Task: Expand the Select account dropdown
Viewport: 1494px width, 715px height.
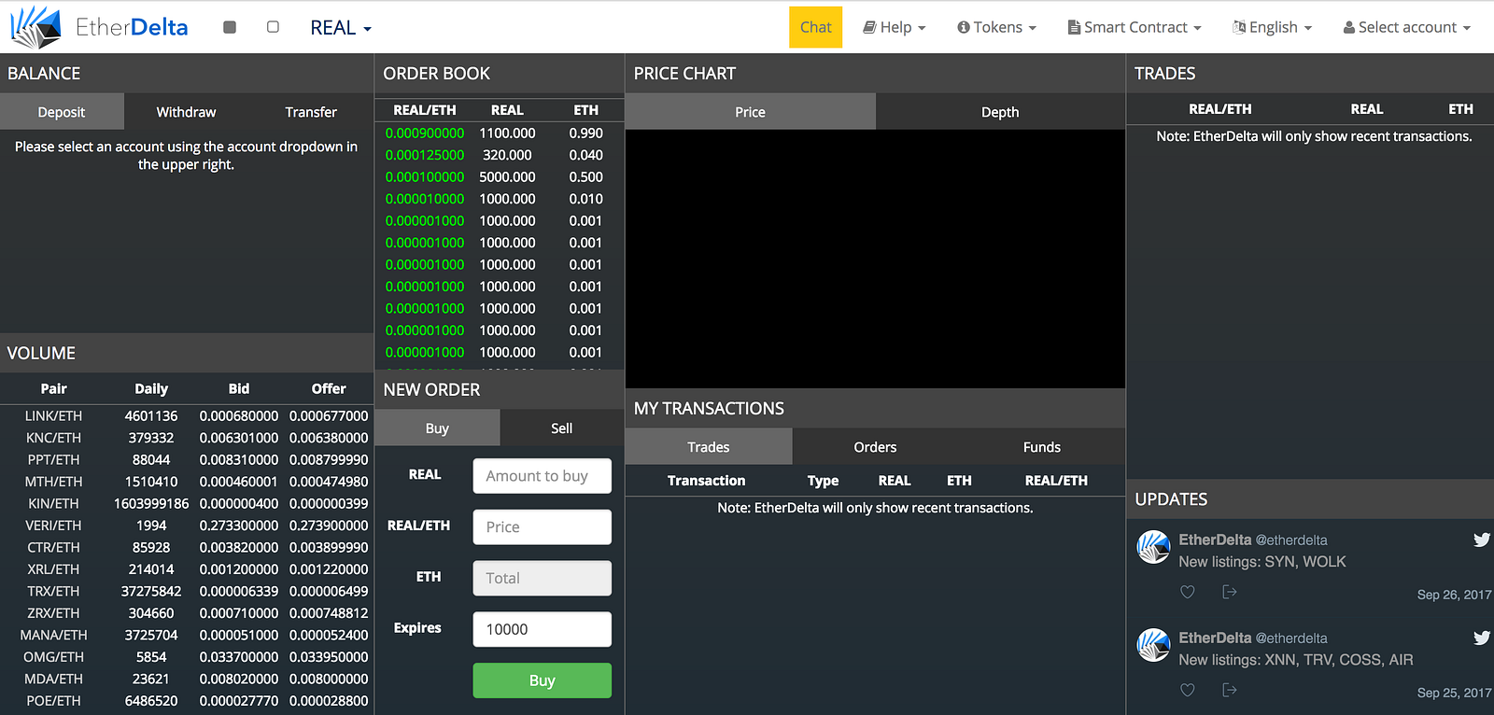Action: (x=1406, y=27)
